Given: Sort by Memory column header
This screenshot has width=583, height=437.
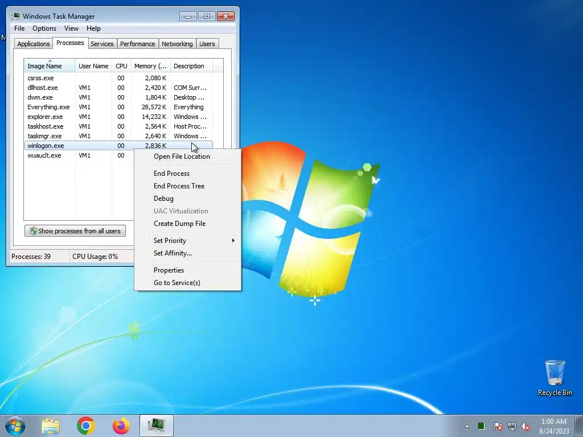Looking at the screenshot, I should tap(150, 66).
